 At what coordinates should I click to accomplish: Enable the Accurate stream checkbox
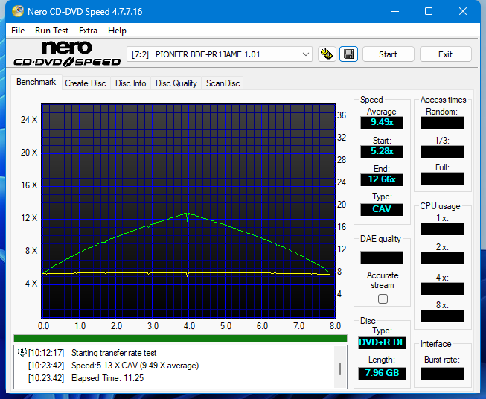coord(383,299)
